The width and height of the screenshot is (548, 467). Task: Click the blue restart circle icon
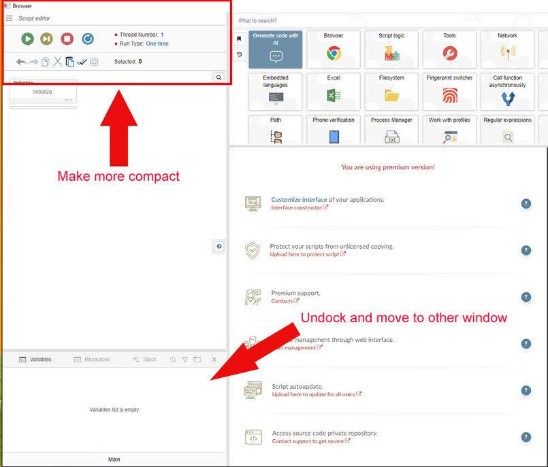(88, 39)
